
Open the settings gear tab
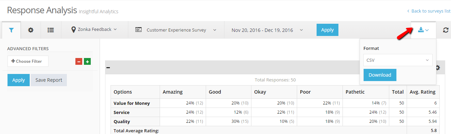tap(31, 30)
